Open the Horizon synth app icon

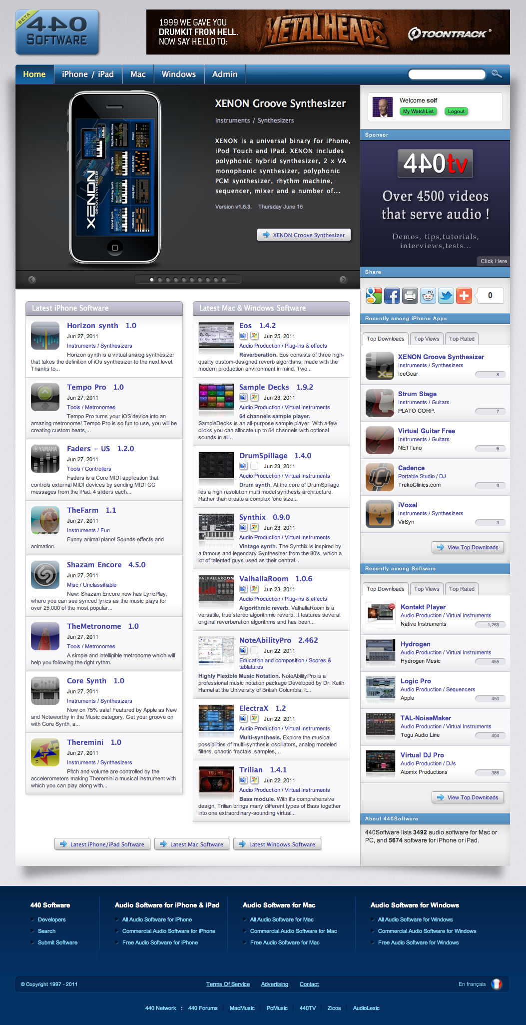[x=45, y=336]
